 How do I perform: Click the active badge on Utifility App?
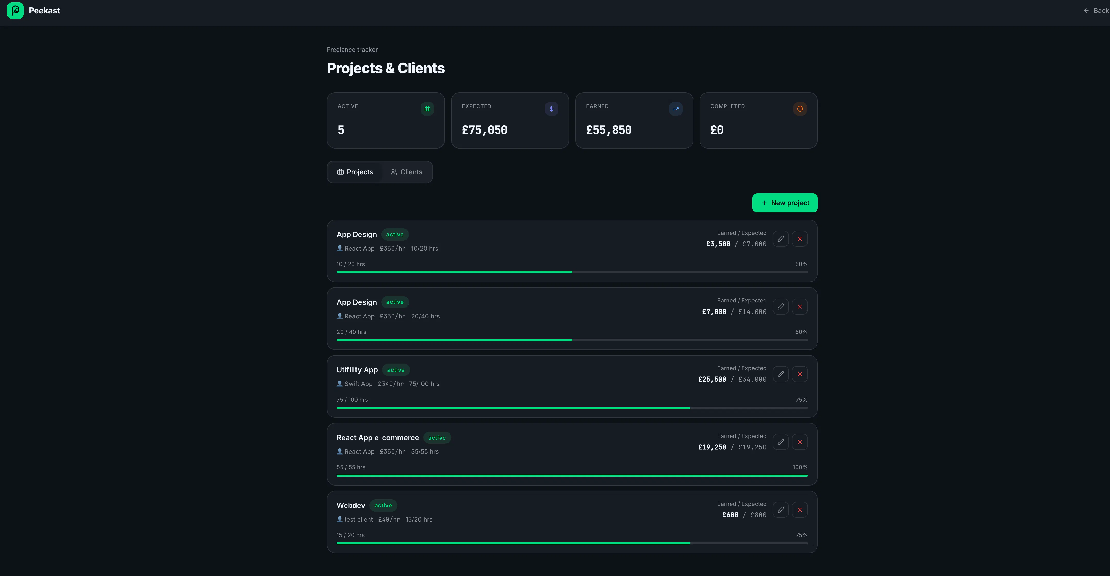point(396,370)
